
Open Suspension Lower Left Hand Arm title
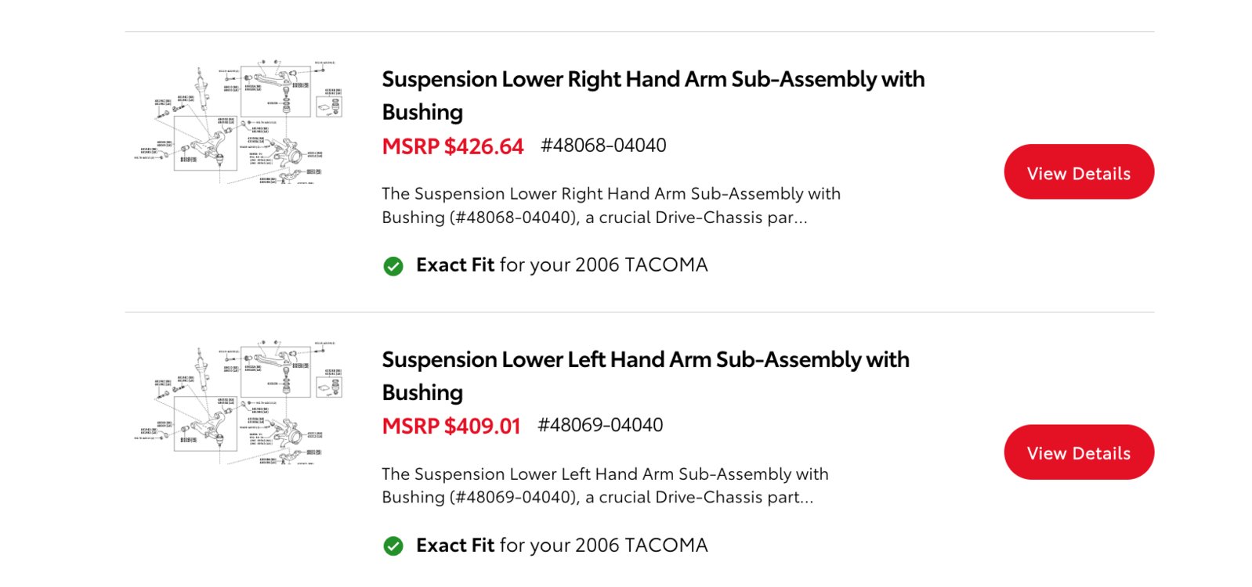click(646, 376)
